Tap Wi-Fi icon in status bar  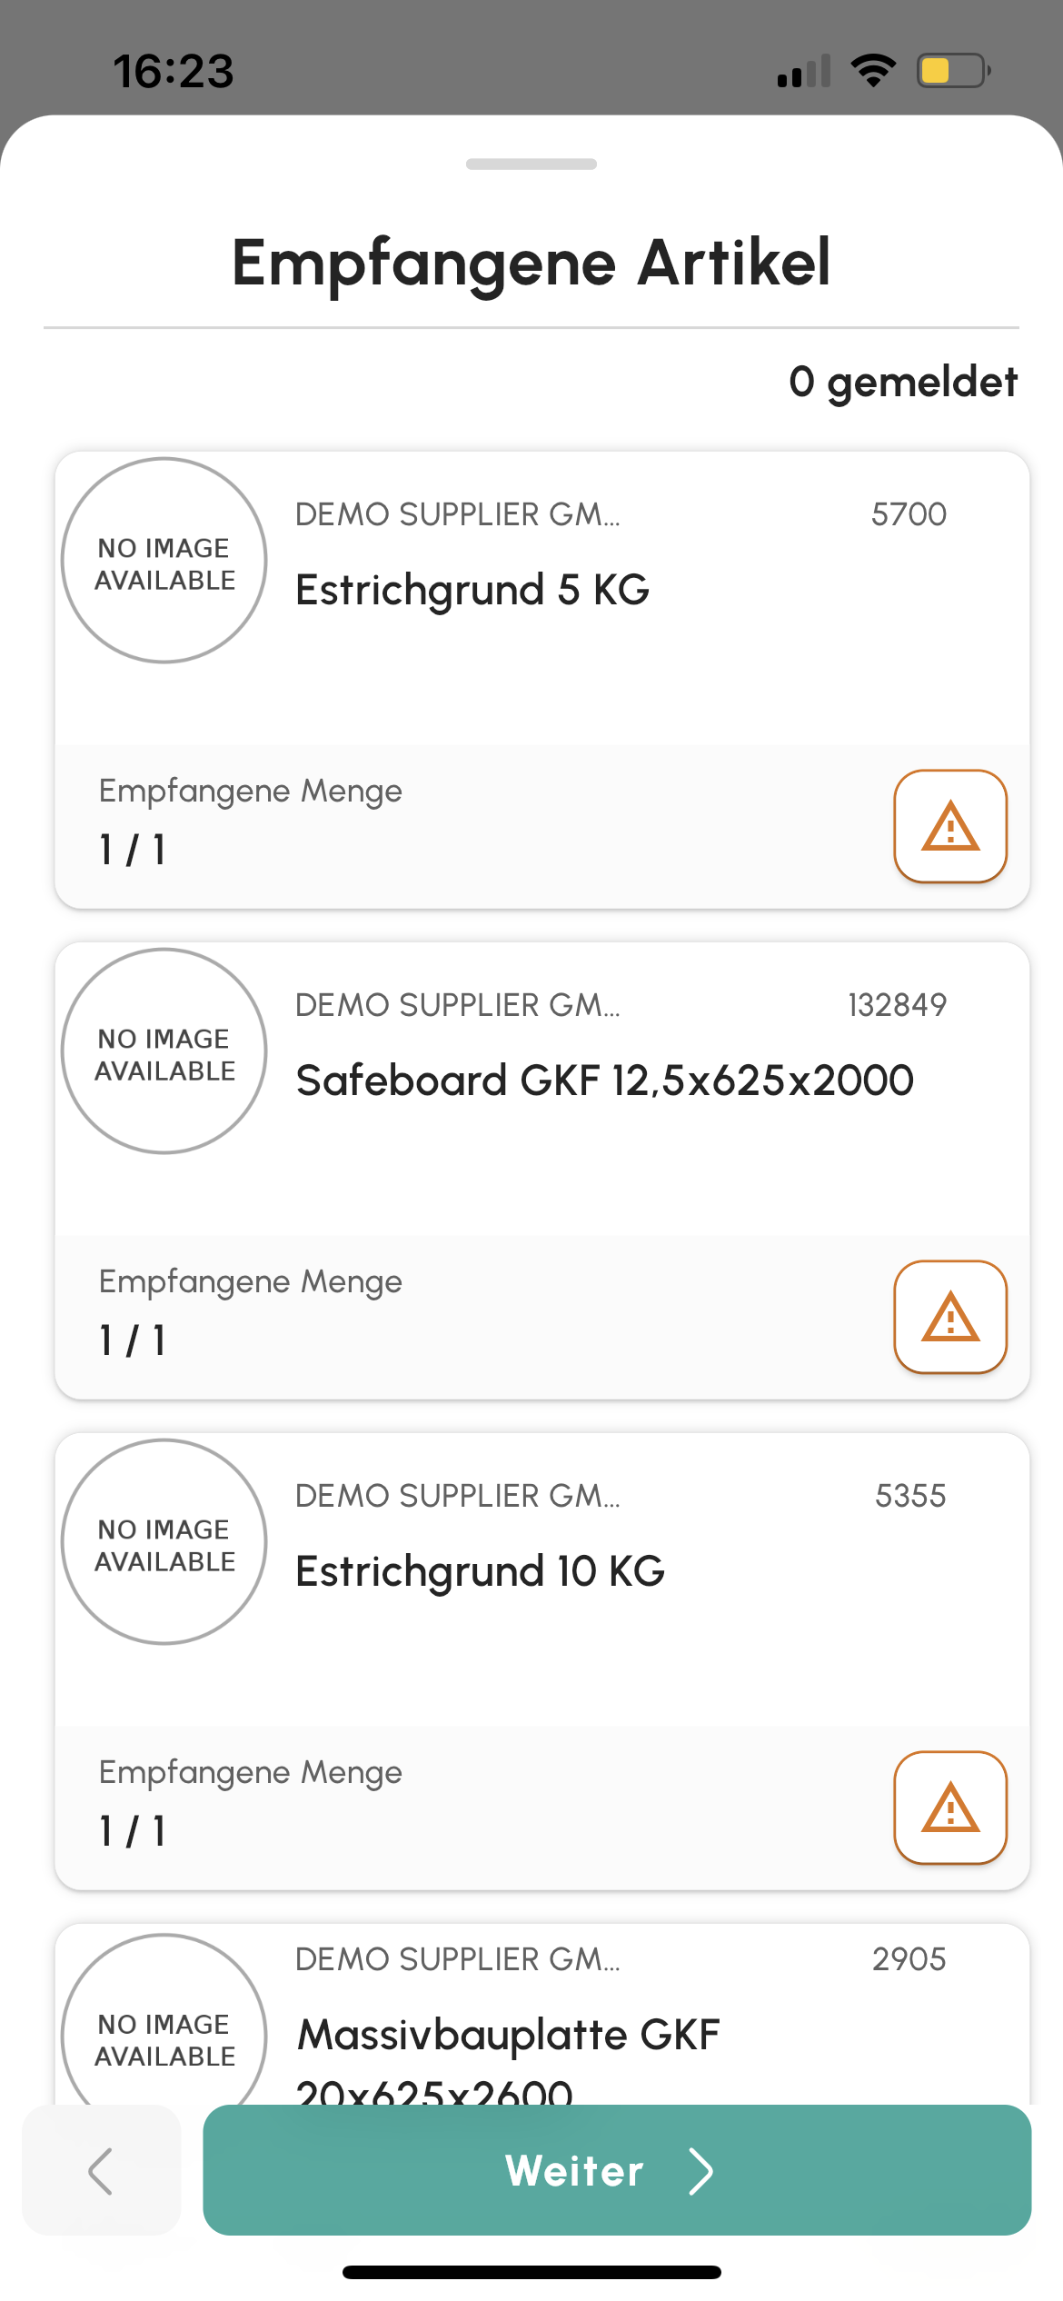[873, 70]
